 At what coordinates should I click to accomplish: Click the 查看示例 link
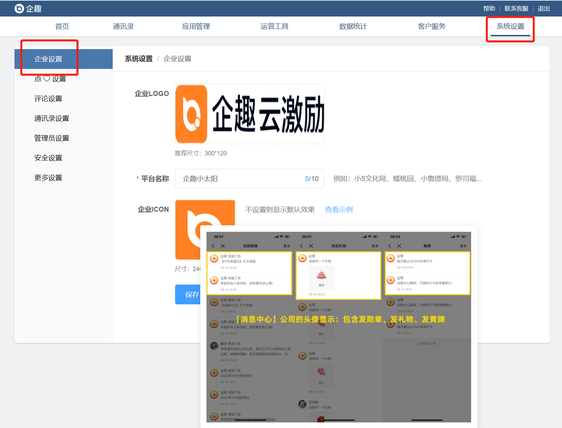339,210
